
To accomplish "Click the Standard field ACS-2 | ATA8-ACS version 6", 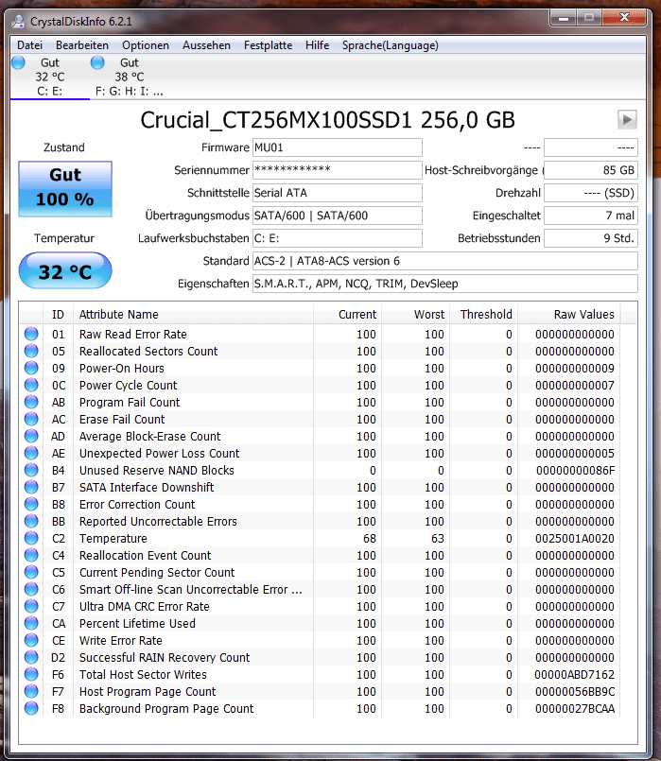I will pos(445,261).
